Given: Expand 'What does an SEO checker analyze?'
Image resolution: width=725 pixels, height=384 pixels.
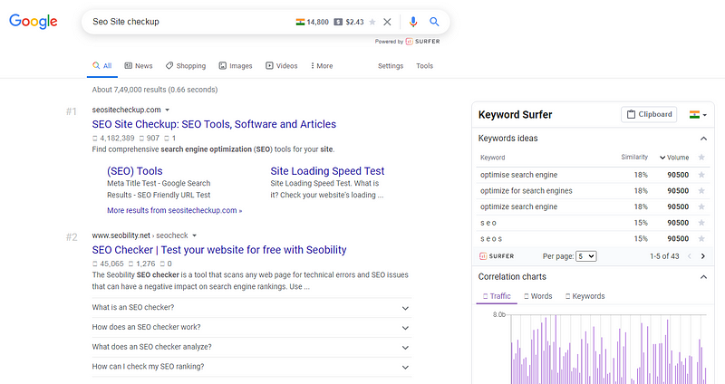Looking at the screenshot, I should 252,347.
